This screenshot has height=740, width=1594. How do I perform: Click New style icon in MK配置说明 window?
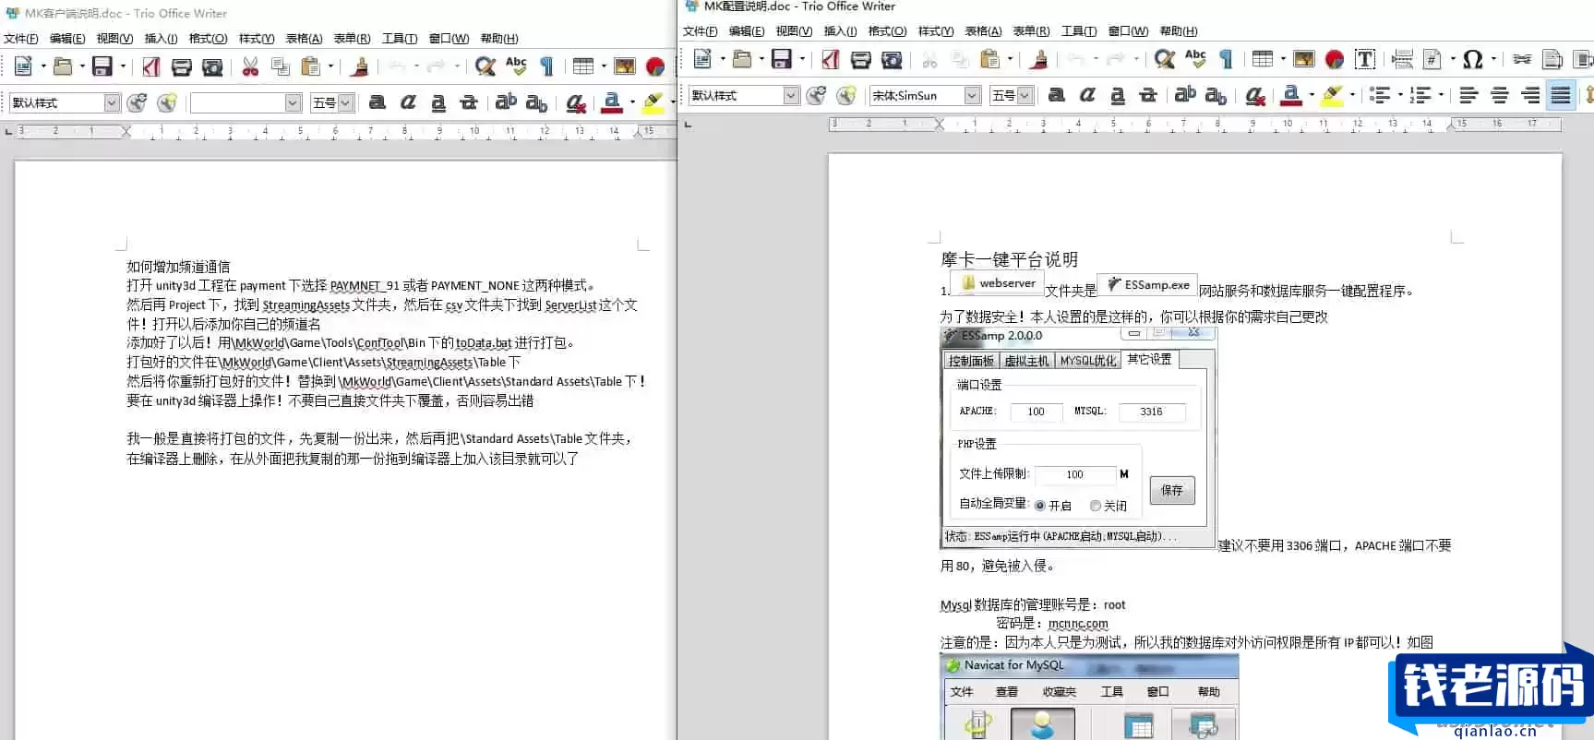(846, 95)
